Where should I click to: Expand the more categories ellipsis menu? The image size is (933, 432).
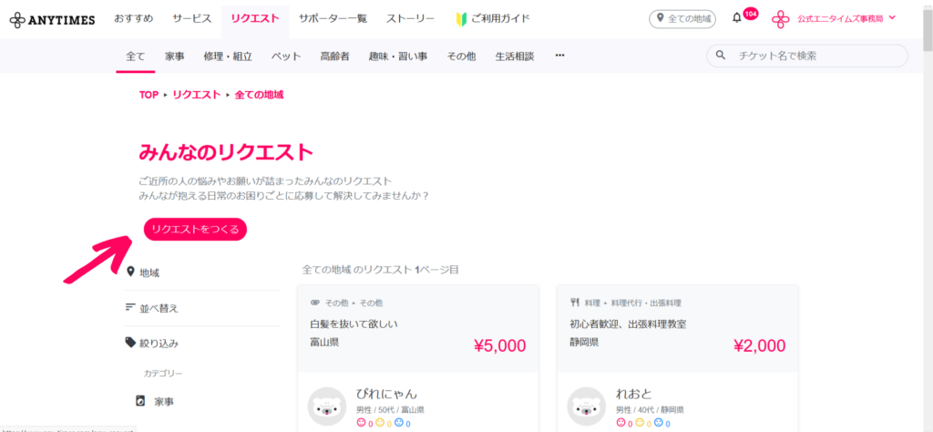[x=559, y=56]
